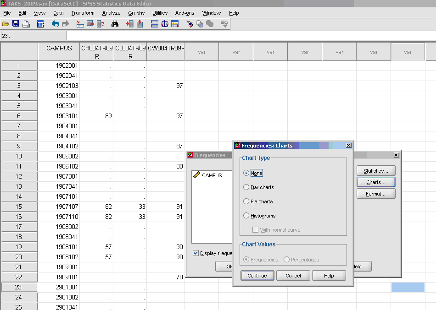436x310 pixels.
Task: Select the None chart type option
Action: pos(247,173)
